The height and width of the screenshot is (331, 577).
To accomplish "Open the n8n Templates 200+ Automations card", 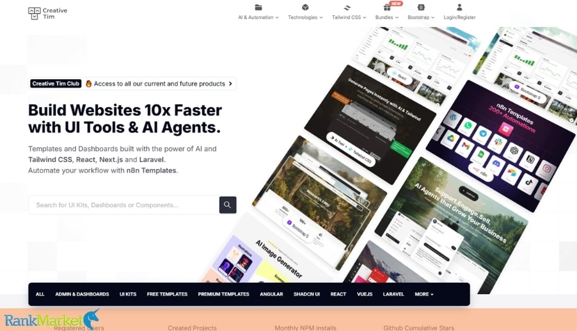I will click(500, 146).
